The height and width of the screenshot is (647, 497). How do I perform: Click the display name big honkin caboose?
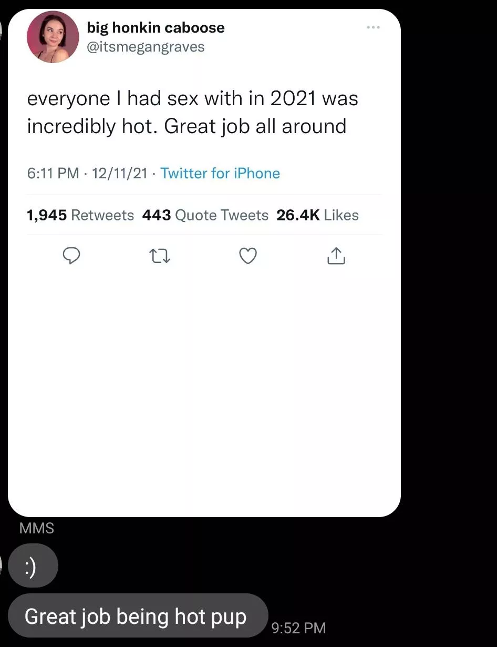(x=156, y=27)
